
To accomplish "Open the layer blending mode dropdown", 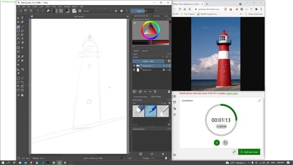I will (x=148, y=57).
